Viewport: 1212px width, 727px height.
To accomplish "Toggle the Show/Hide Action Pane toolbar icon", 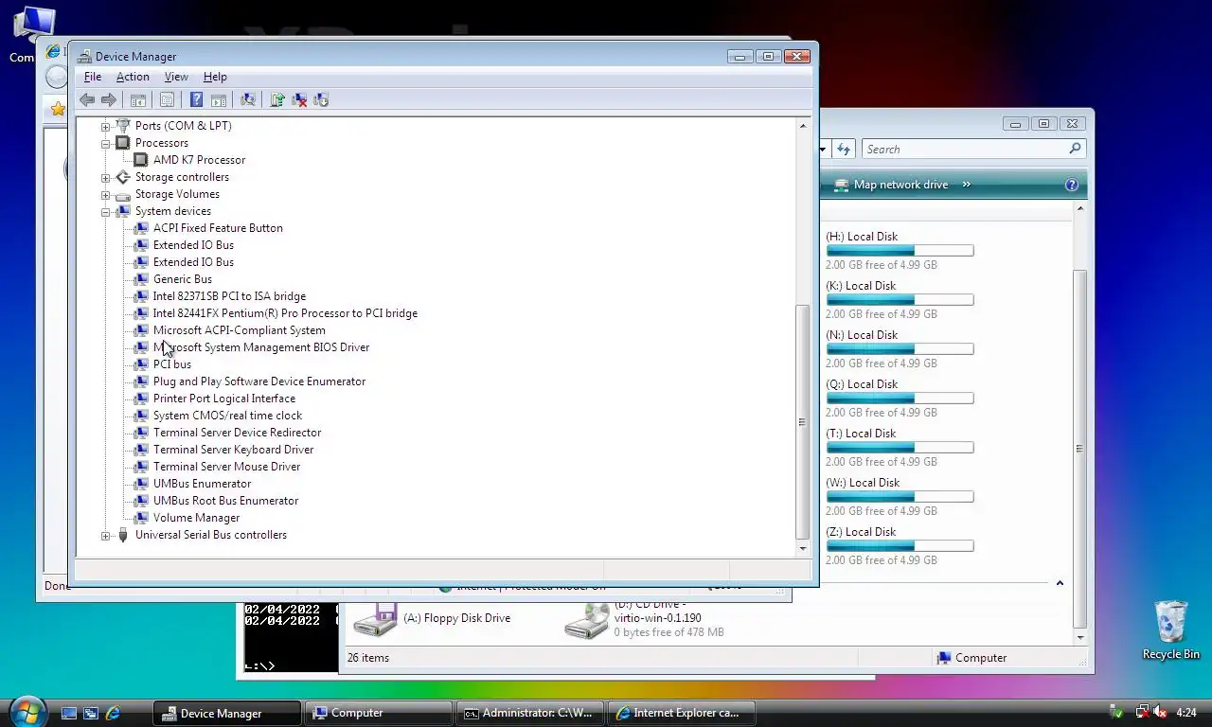I will point(219,99).
